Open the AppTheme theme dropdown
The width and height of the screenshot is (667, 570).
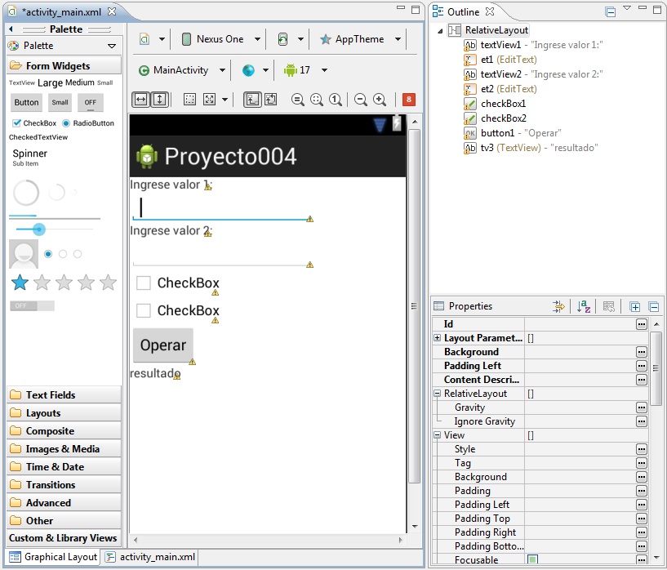point(398,39)
